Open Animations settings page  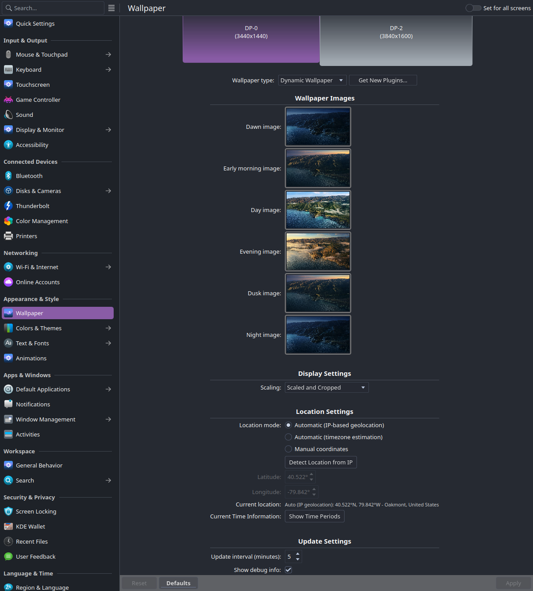tap(58, 358)
